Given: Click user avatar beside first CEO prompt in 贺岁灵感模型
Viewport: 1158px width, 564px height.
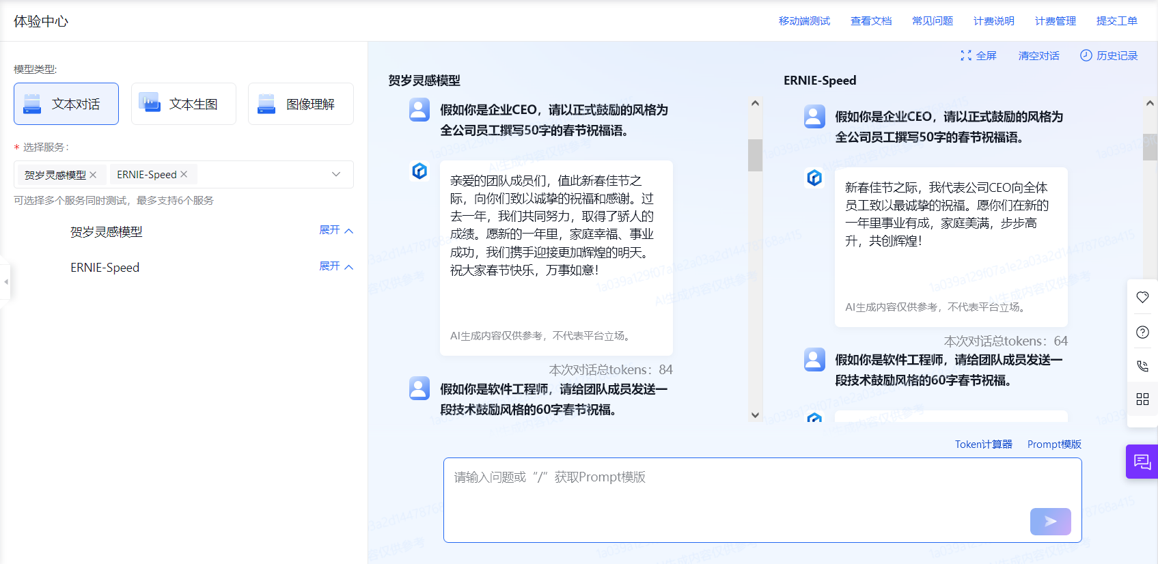Looking at the screenshot, I should [419, 109].
